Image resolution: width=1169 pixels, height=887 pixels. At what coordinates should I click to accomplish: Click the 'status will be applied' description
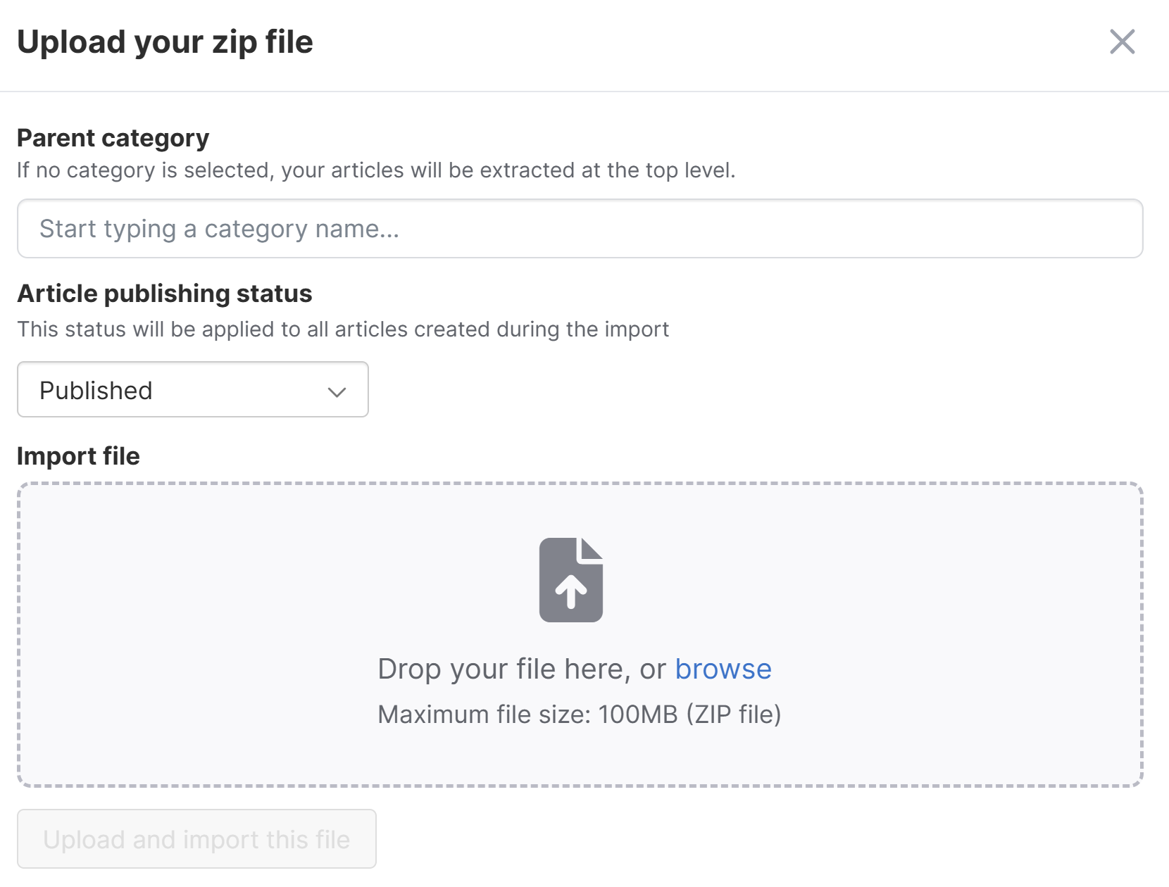[343, 329]
